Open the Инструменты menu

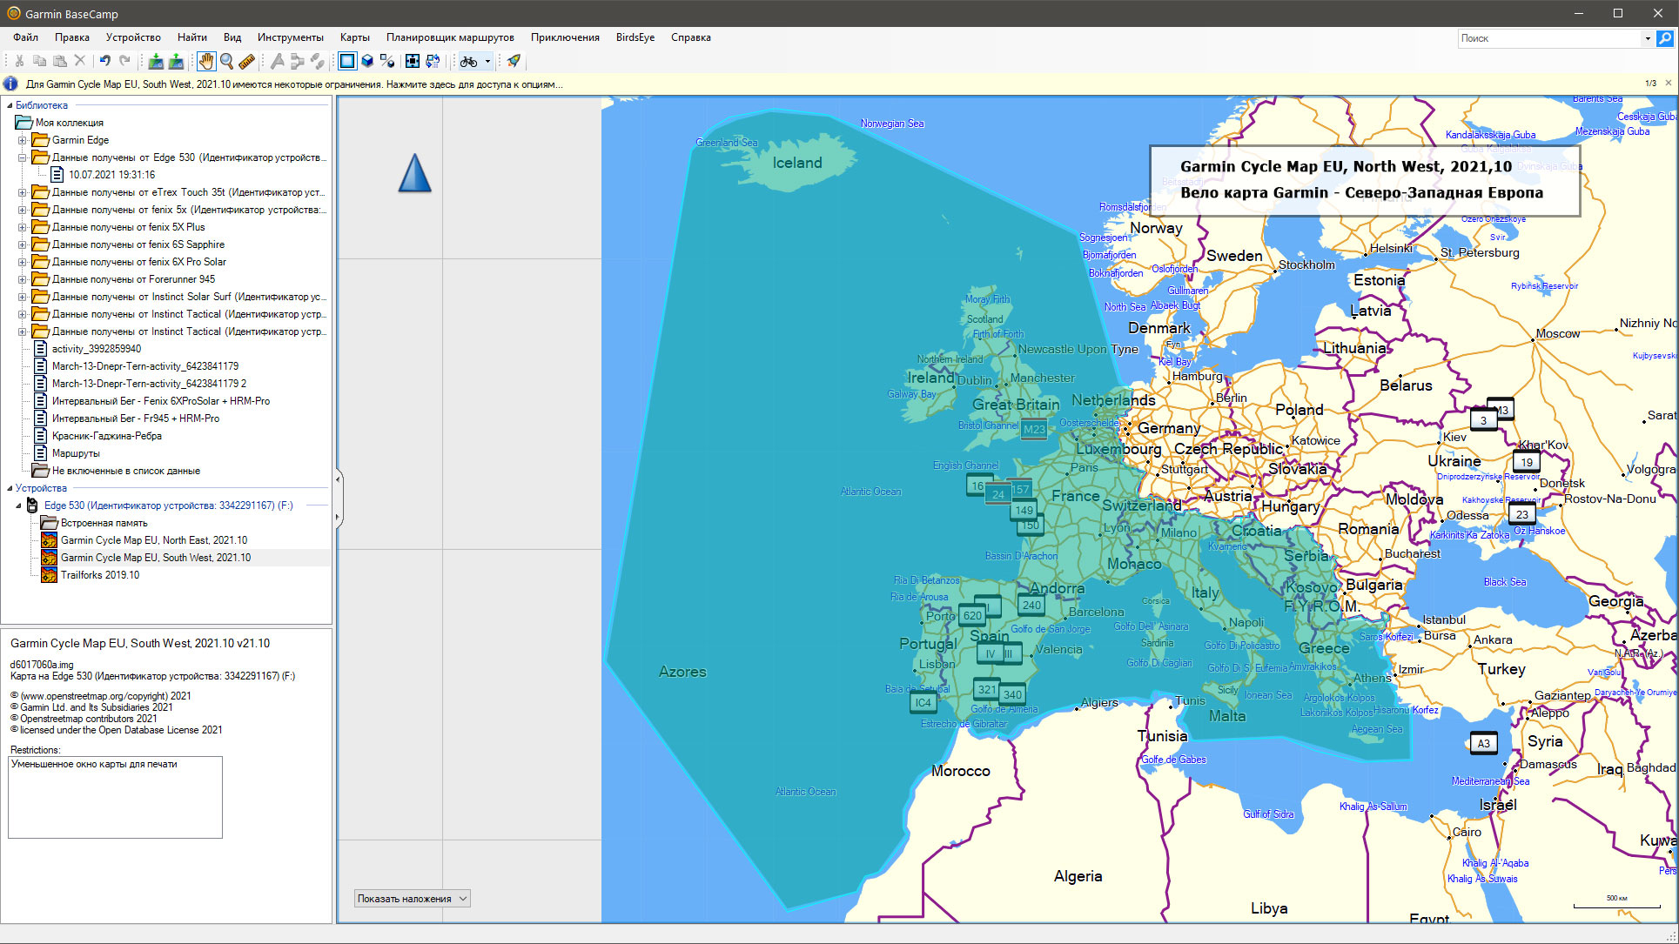(x=290, y=37)
